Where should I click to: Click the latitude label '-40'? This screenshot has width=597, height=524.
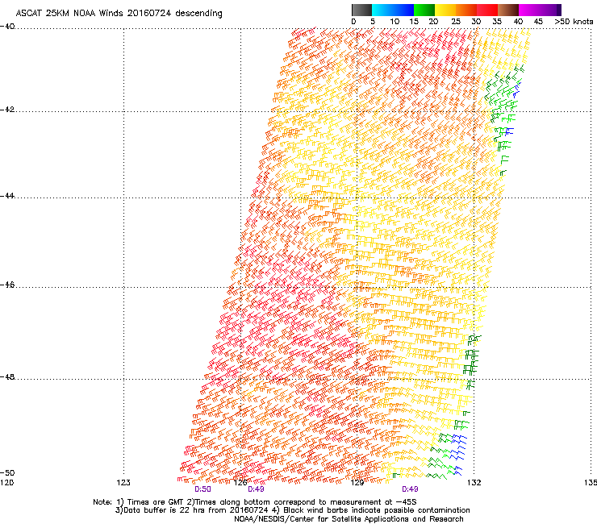click(x=7, y=27)
